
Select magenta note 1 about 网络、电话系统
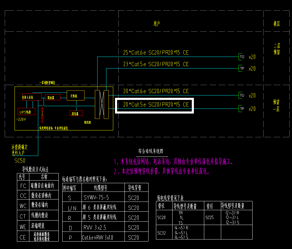(x=173, y=162)
